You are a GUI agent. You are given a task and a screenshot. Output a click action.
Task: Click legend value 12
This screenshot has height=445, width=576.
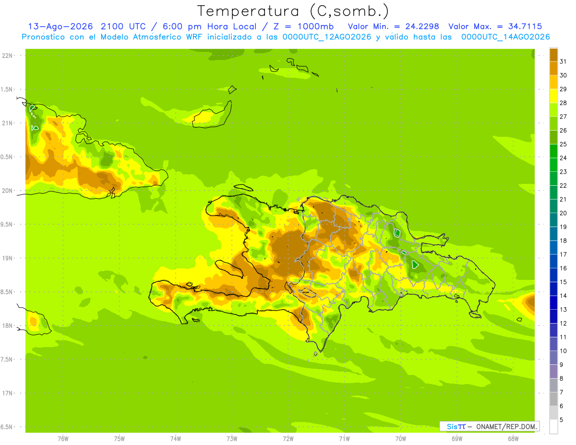(x=564, y=323)
